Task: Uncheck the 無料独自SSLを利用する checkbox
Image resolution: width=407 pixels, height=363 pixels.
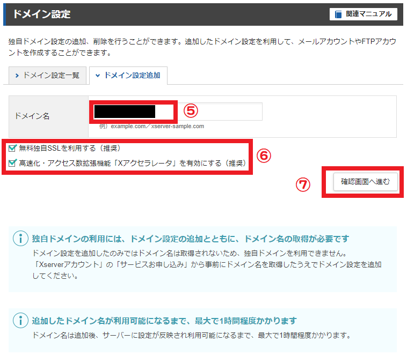Action: pos(12,148)
